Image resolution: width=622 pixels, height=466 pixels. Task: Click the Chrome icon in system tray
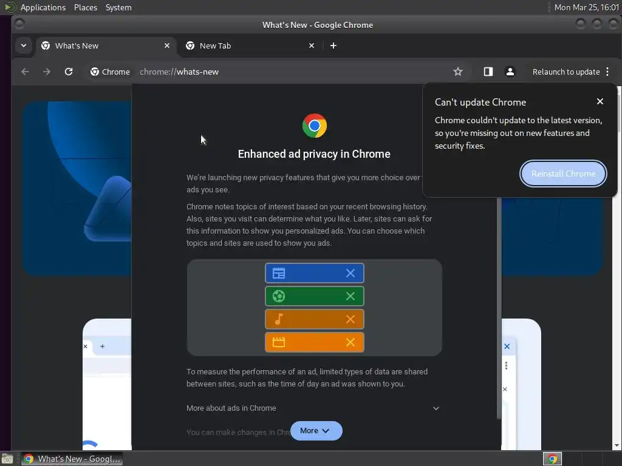click(x=552, y=459)
